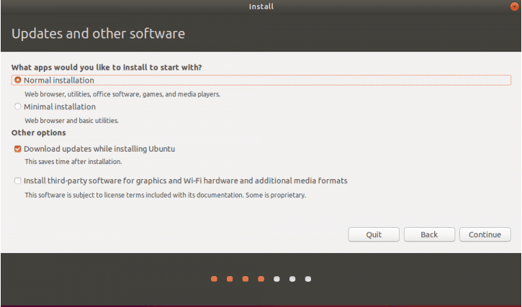Click the 'Web browser, utilities, office software' description
Image resolution: width=522 pixels, height=307 pixels.
pos(122,94)
